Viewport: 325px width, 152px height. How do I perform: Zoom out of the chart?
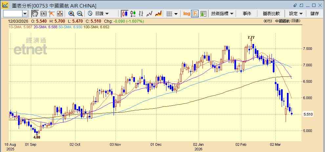point(80,14)
